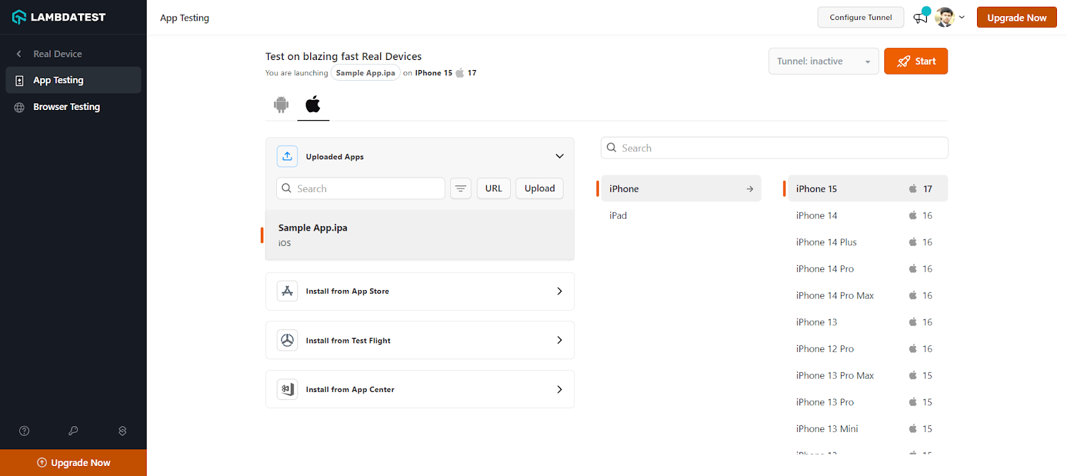This screenshot has width=1067, height=476.
Task: Click the Sample App.ipa launch chip
Action: tap(365, 73)
